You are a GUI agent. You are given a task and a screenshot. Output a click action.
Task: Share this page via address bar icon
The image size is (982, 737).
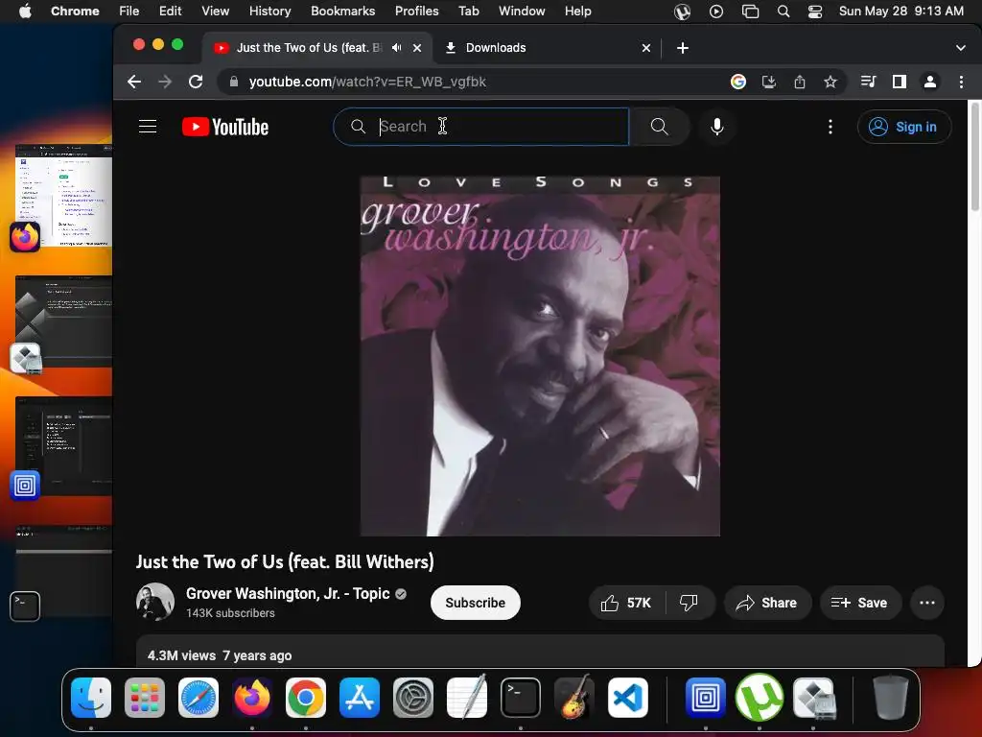[x=800, y=82]
